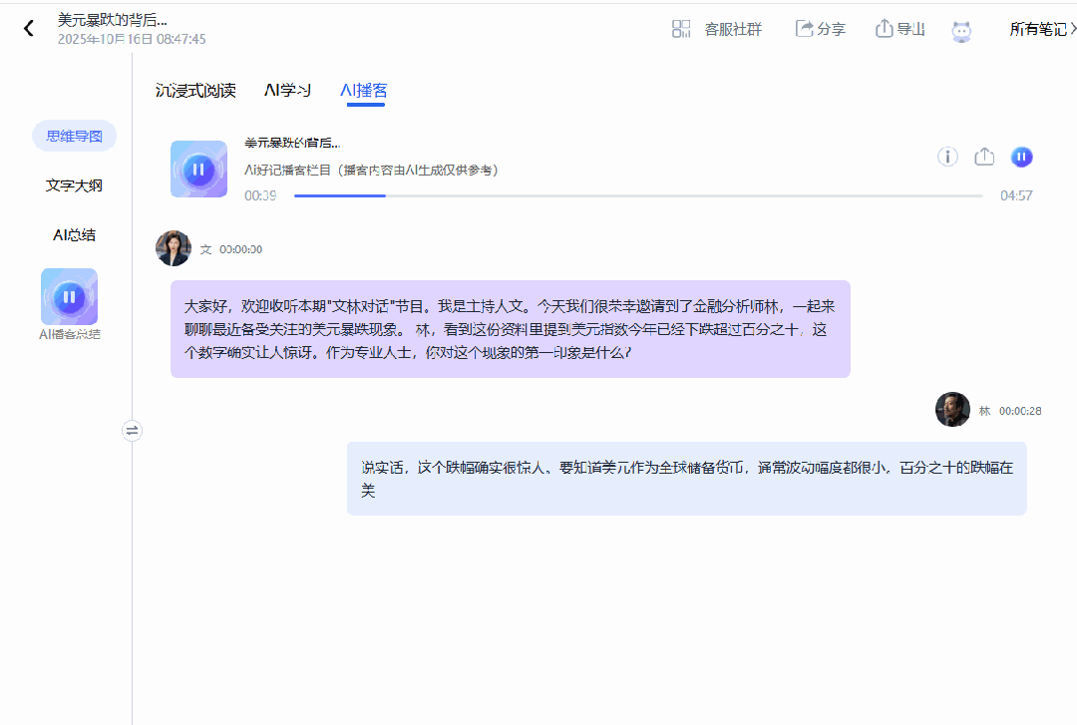
Task: Open 文字大纲 in sidebar
Action: (x=74, y=185)
